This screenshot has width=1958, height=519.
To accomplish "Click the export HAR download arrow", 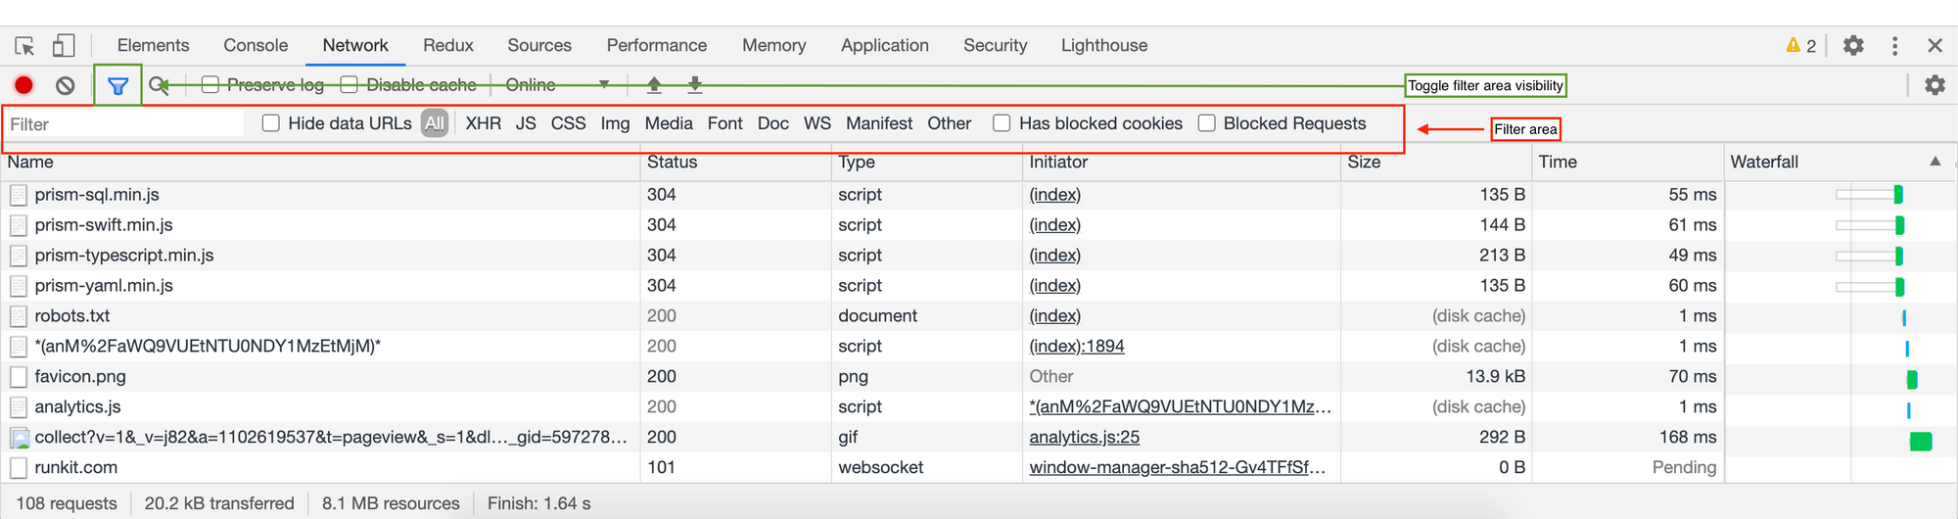I will (x=695, y=85).
